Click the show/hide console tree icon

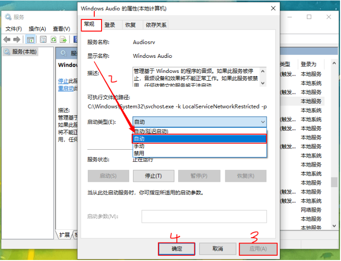30,40
